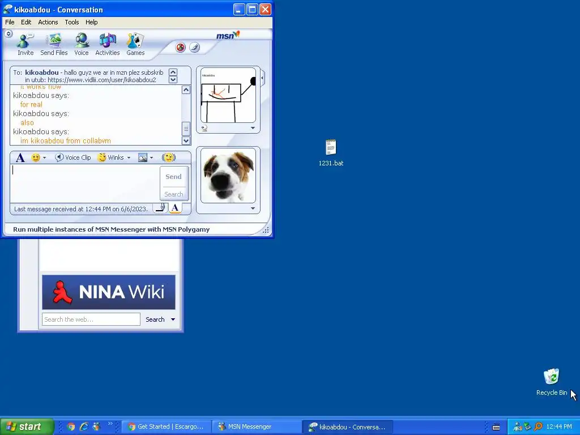This screenshot has height=435, width=580.
Task: Block this contact with the red icon
Action: pyautogui.click(x=181, y=48)
